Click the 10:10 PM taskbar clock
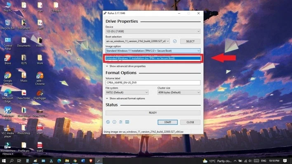 (x=274, y=161)
